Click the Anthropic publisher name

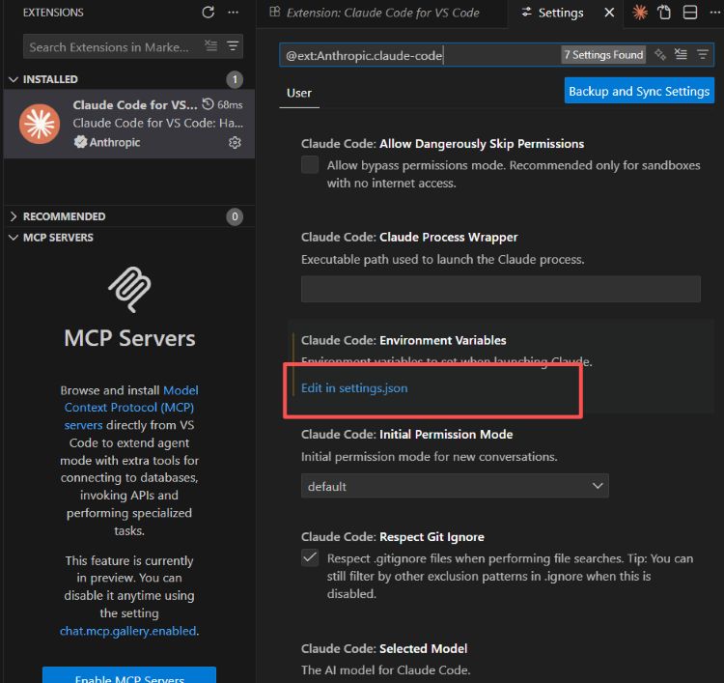(x=115, y=142)
